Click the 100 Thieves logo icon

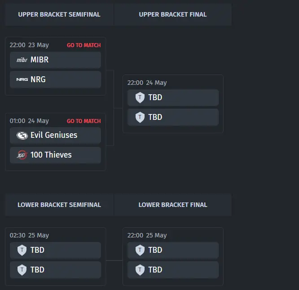click(22, 155)
